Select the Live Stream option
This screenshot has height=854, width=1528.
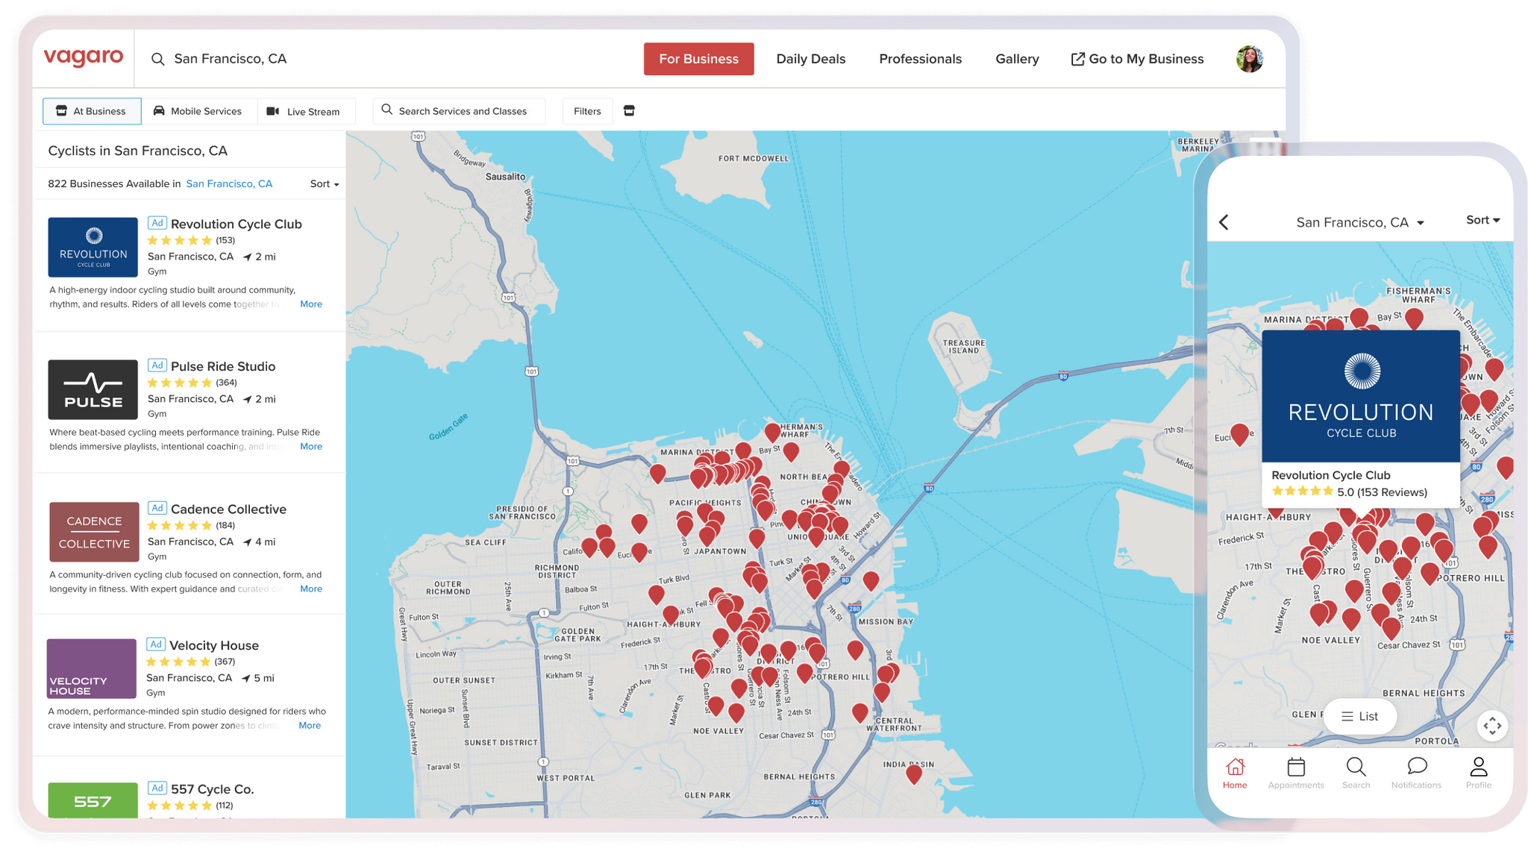click(x=304, y=111)
